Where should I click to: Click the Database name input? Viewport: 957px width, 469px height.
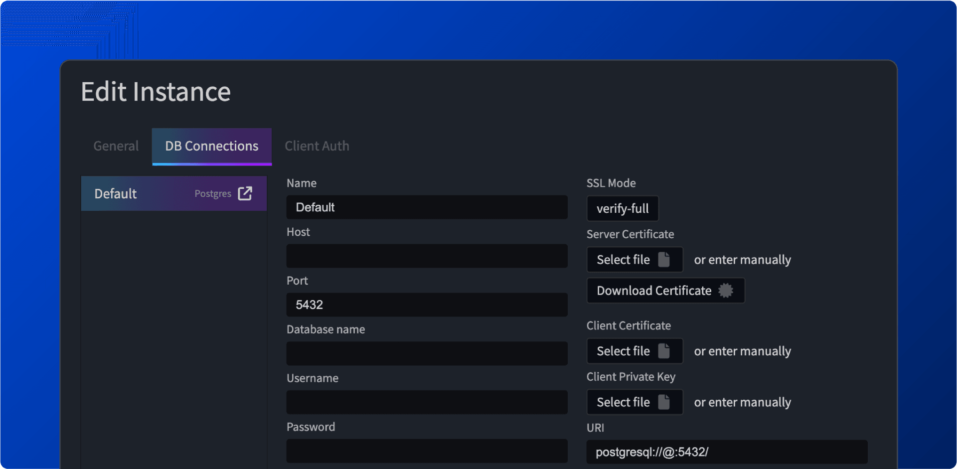[427, 353]
